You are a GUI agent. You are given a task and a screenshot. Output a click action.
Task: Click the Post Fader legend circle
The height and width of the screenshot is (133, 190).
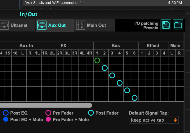[x=91, y=113]
